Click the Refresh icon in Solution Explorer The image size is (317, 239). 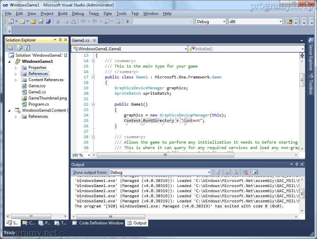click(x=27, y=48)
